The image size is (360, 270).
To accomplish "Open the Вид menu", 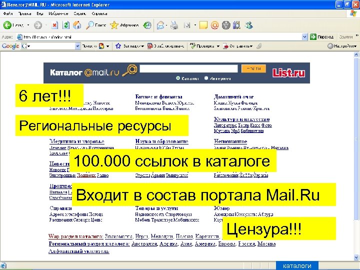I will (x=39, y=13).
